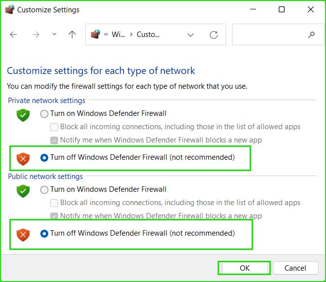The width and height of the screenshot is (326, 282).
Task: Go back with the left arrow button
Action: tap(13, 35)
